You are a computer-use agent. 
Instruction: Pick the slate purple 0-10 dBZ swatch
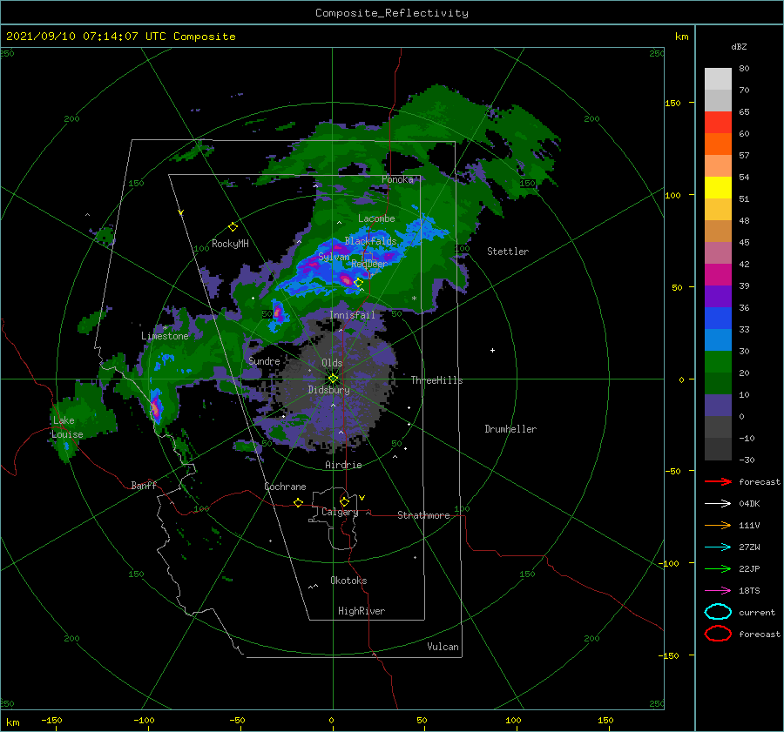pyautogui.click(x=718, y=406)
